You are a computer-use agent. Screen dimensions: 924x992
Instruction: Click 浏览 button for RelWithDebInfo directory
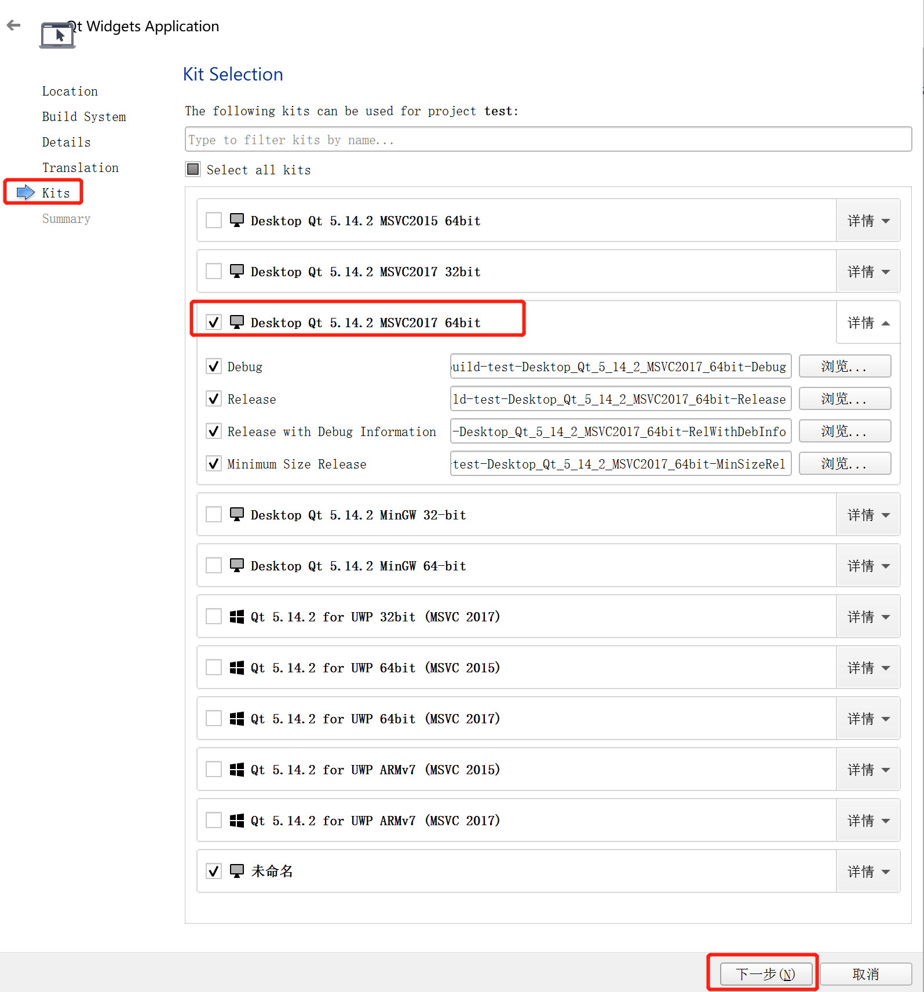tap(845, 431)
